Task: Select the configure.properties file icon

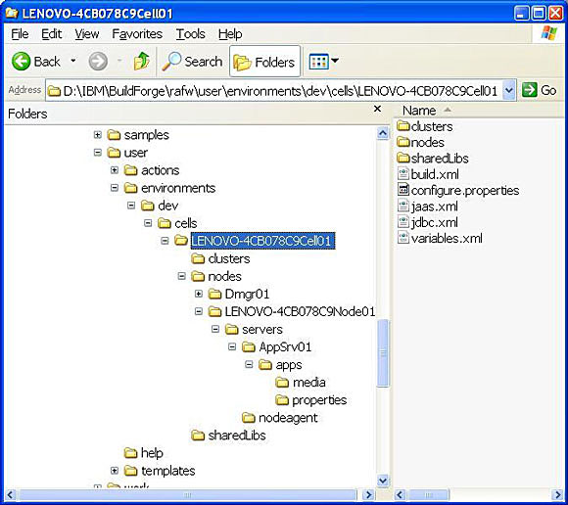Action: [x=402, y=190]
